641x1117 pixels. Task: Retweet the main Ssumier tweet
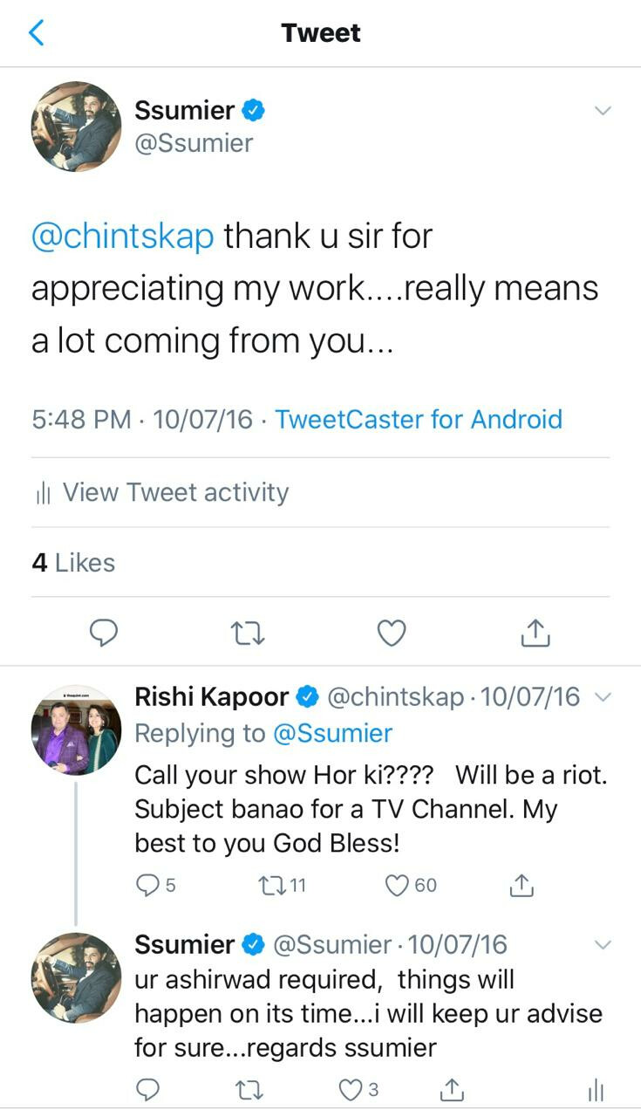pyautogui.click(x=247, y=632)
